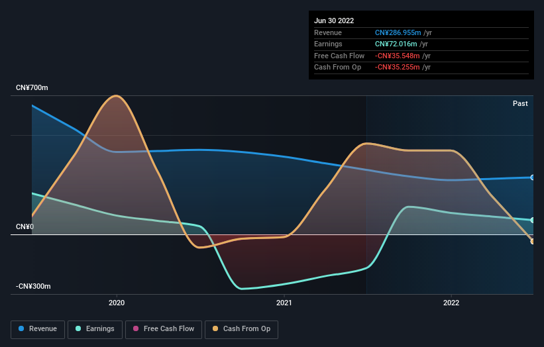
Task: Toggle the Earnings legend button
Action: pos(95,329)
